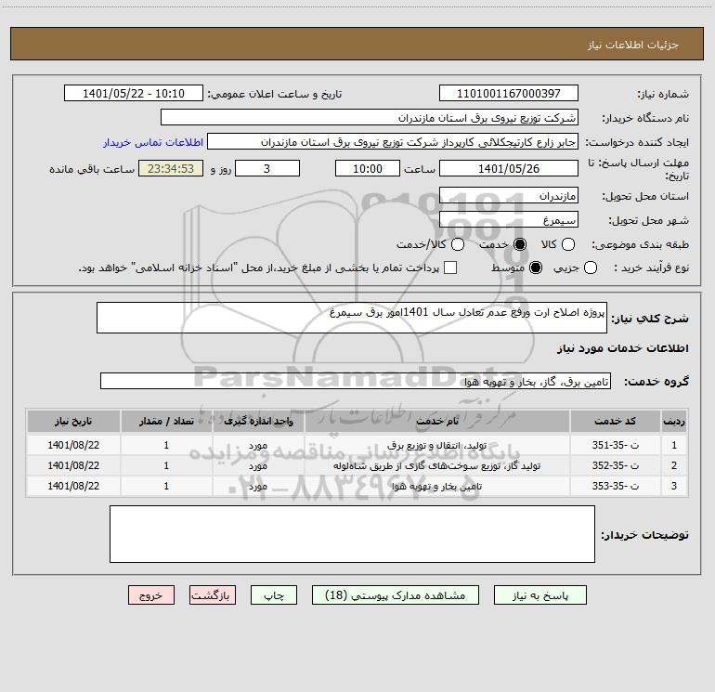Click the مورد unit cell in row 2
The height and width of the screenshot is (692, 715).
tap(258, 465)
